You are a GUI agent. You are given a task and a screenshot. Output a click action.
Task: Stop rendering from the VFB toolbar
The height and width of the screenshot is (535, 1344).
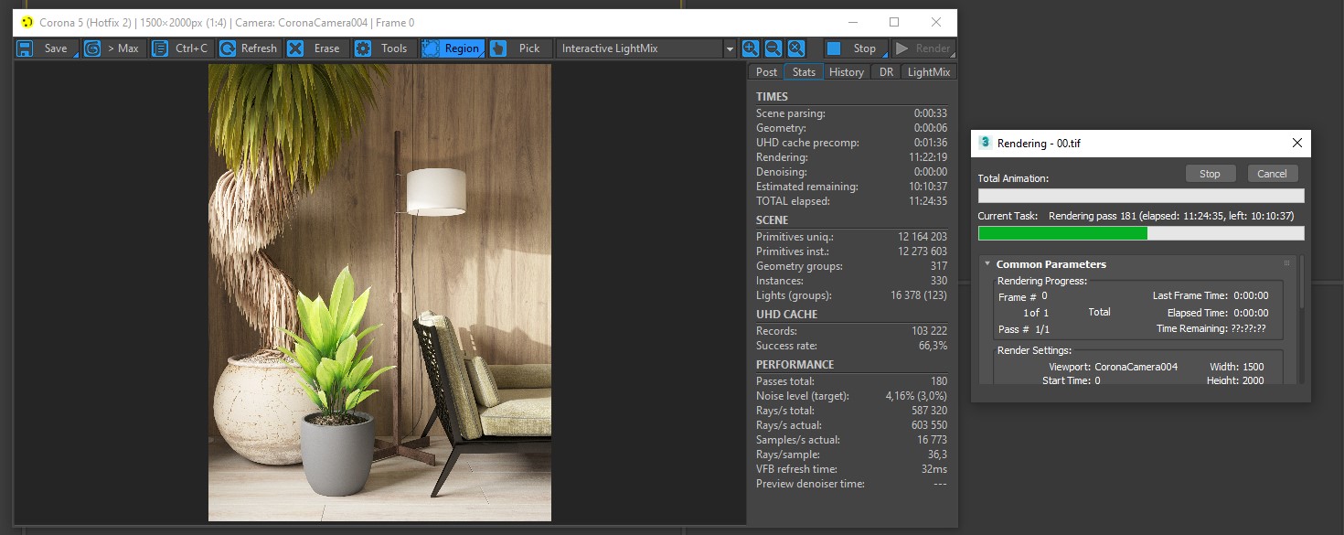tap(856, 48)
